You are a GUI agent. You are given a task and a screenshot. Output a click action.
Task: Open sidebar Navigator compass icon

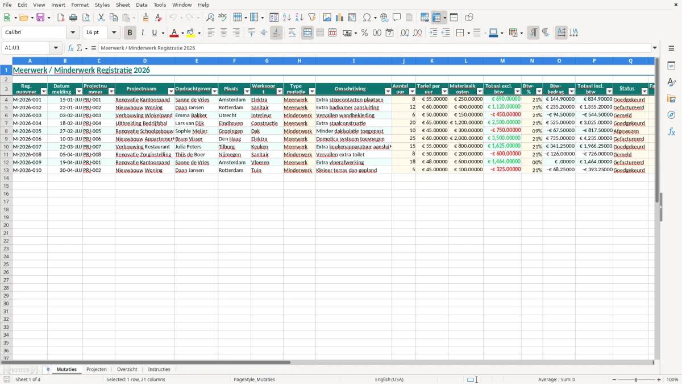pyautogui.click(x=671, y=115)
